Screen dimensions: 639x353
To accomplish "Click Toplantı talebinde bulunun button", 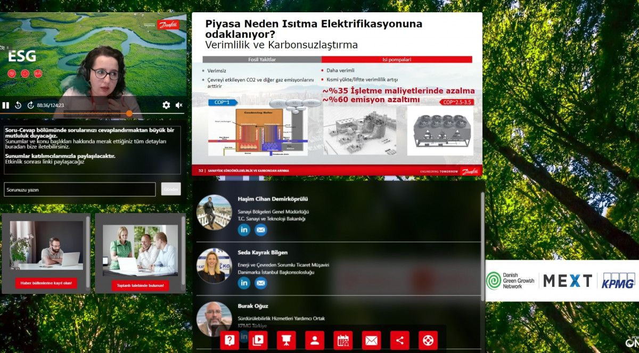I will (140, 285).
